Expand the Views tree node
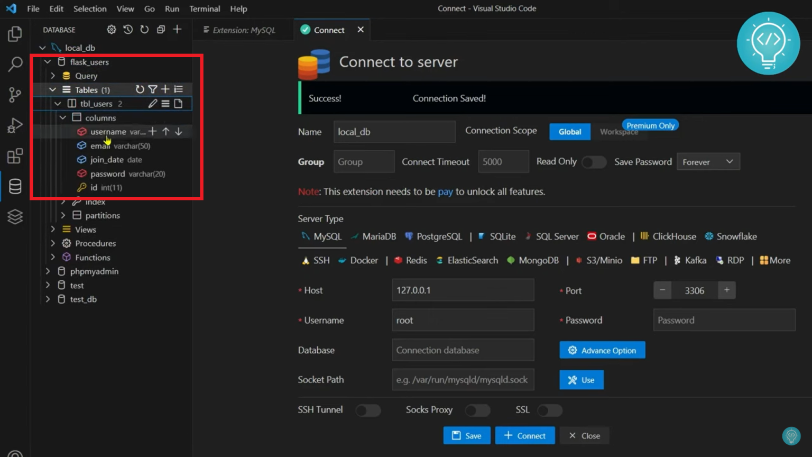This screenshot has height=457, width=812. [53, 229]
